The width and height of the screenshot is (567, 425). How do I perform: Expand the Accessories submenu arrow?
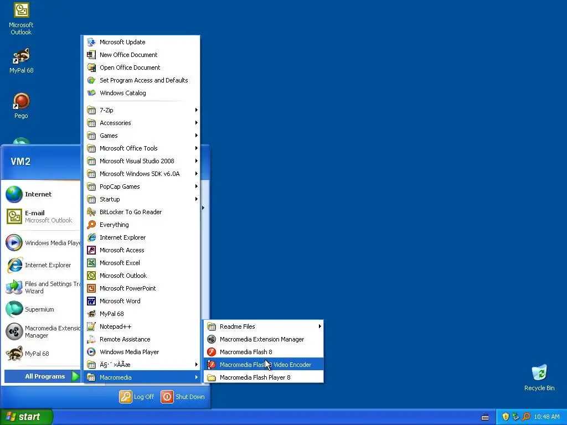(197, 123)
